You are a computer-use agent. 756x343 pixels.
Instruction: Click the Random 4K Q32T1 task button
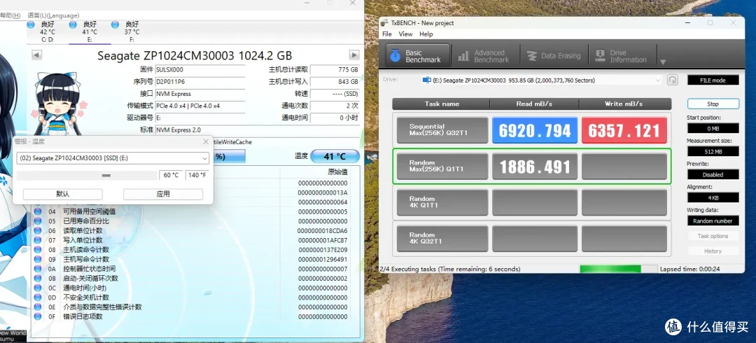click(442, 238)
